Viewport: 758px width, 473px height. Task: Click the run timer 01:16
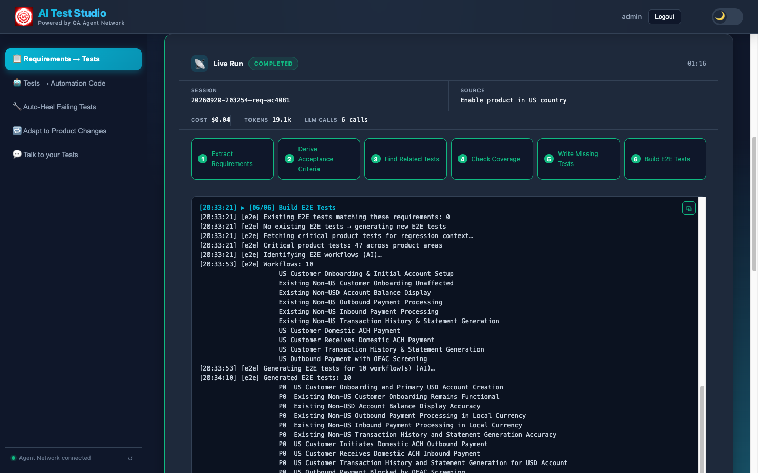pyautogui.click(x=696, y=64)
